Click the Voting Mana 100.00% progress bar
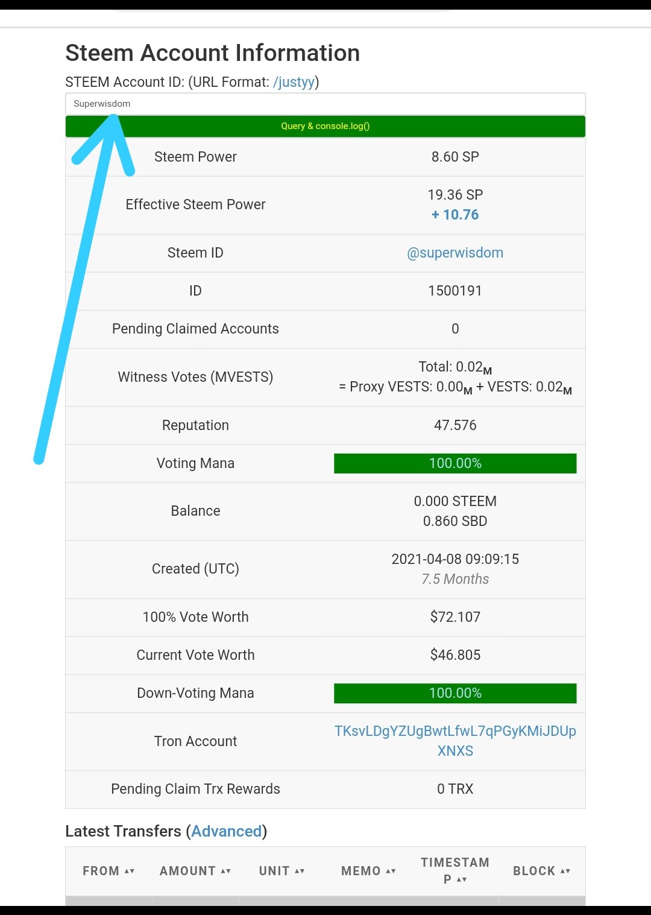 coord(455,463)
